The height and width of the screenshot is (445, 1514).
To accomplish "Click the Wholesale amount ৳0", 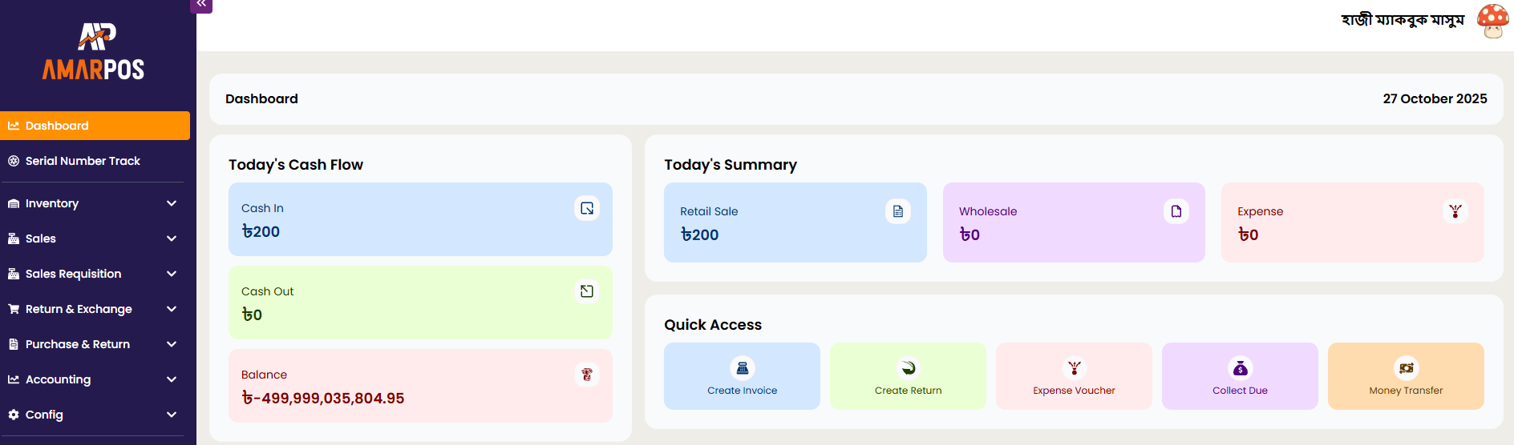I will [970, 235].
